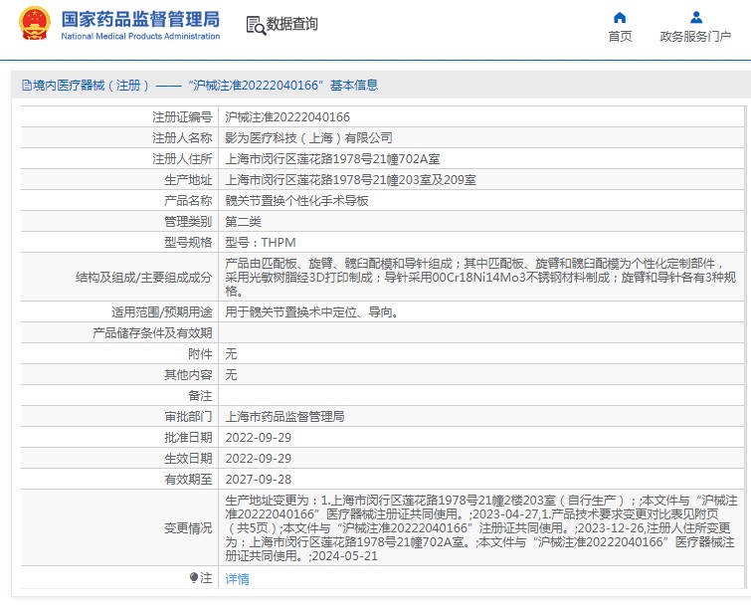Click 其他内容 value 无
This screenshot has width=751, height=611.
point(231,375)
